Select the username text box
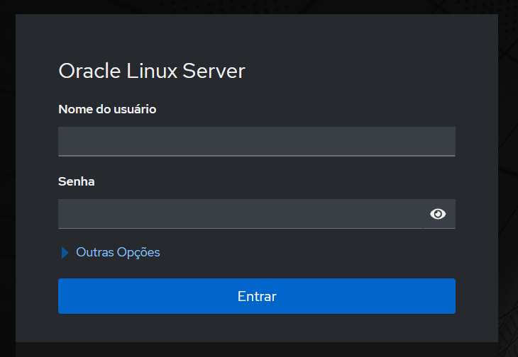Viewport: 518px width, 357px height. pos(256,141)
